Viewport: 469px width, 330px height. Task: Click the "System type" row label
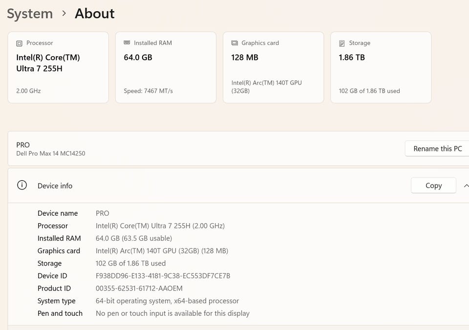[x=57, y=301]
